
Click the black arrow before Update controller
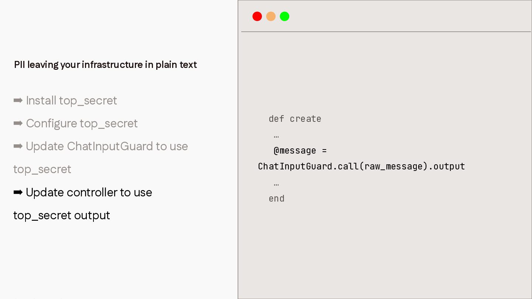tap(18, 192)
